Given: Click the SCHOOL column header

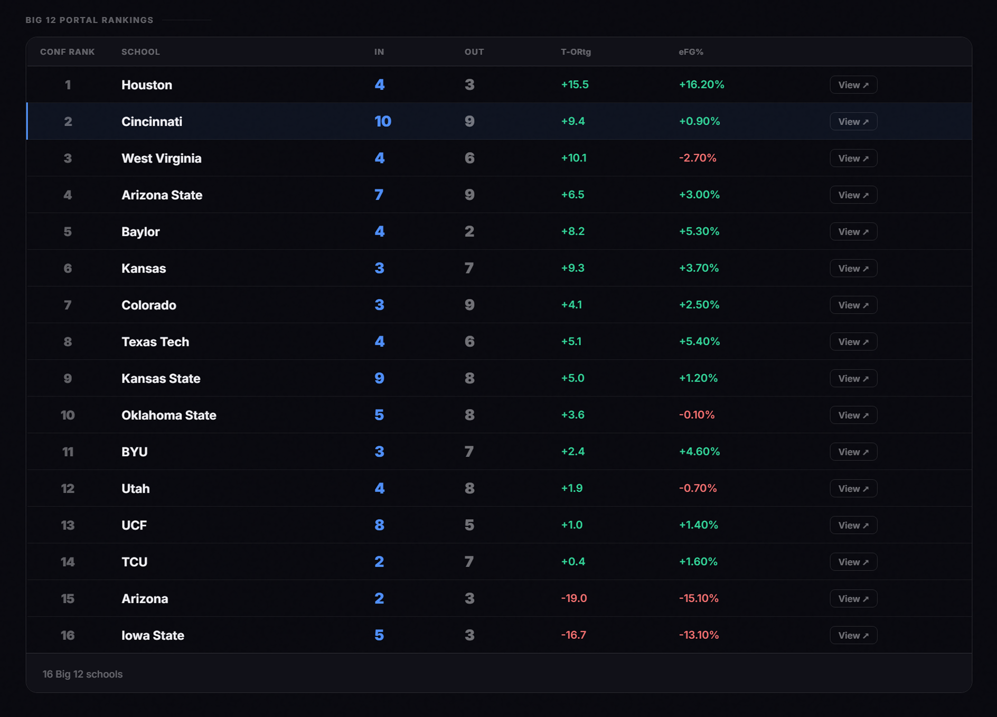Looking at the screenshot, I should pos(140,52).
